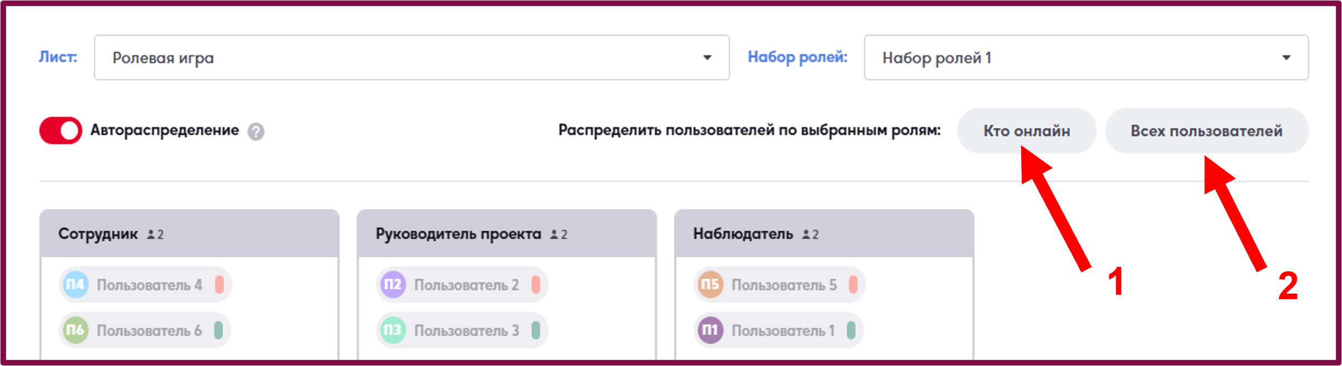Viewport: 1342px width, 366px height.
Task: Select the Наблюдатель role header
Action: click(824, 233)
